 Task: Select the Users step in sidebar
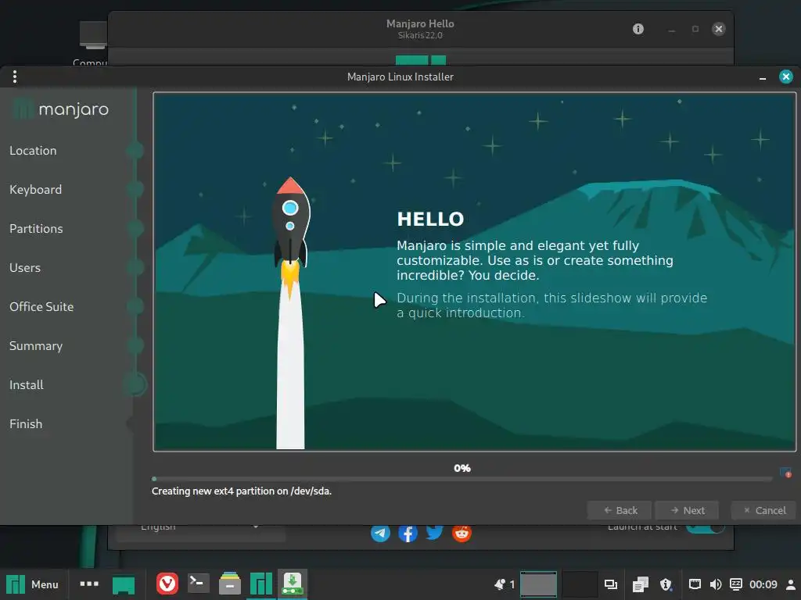click(x=25, y=268)
